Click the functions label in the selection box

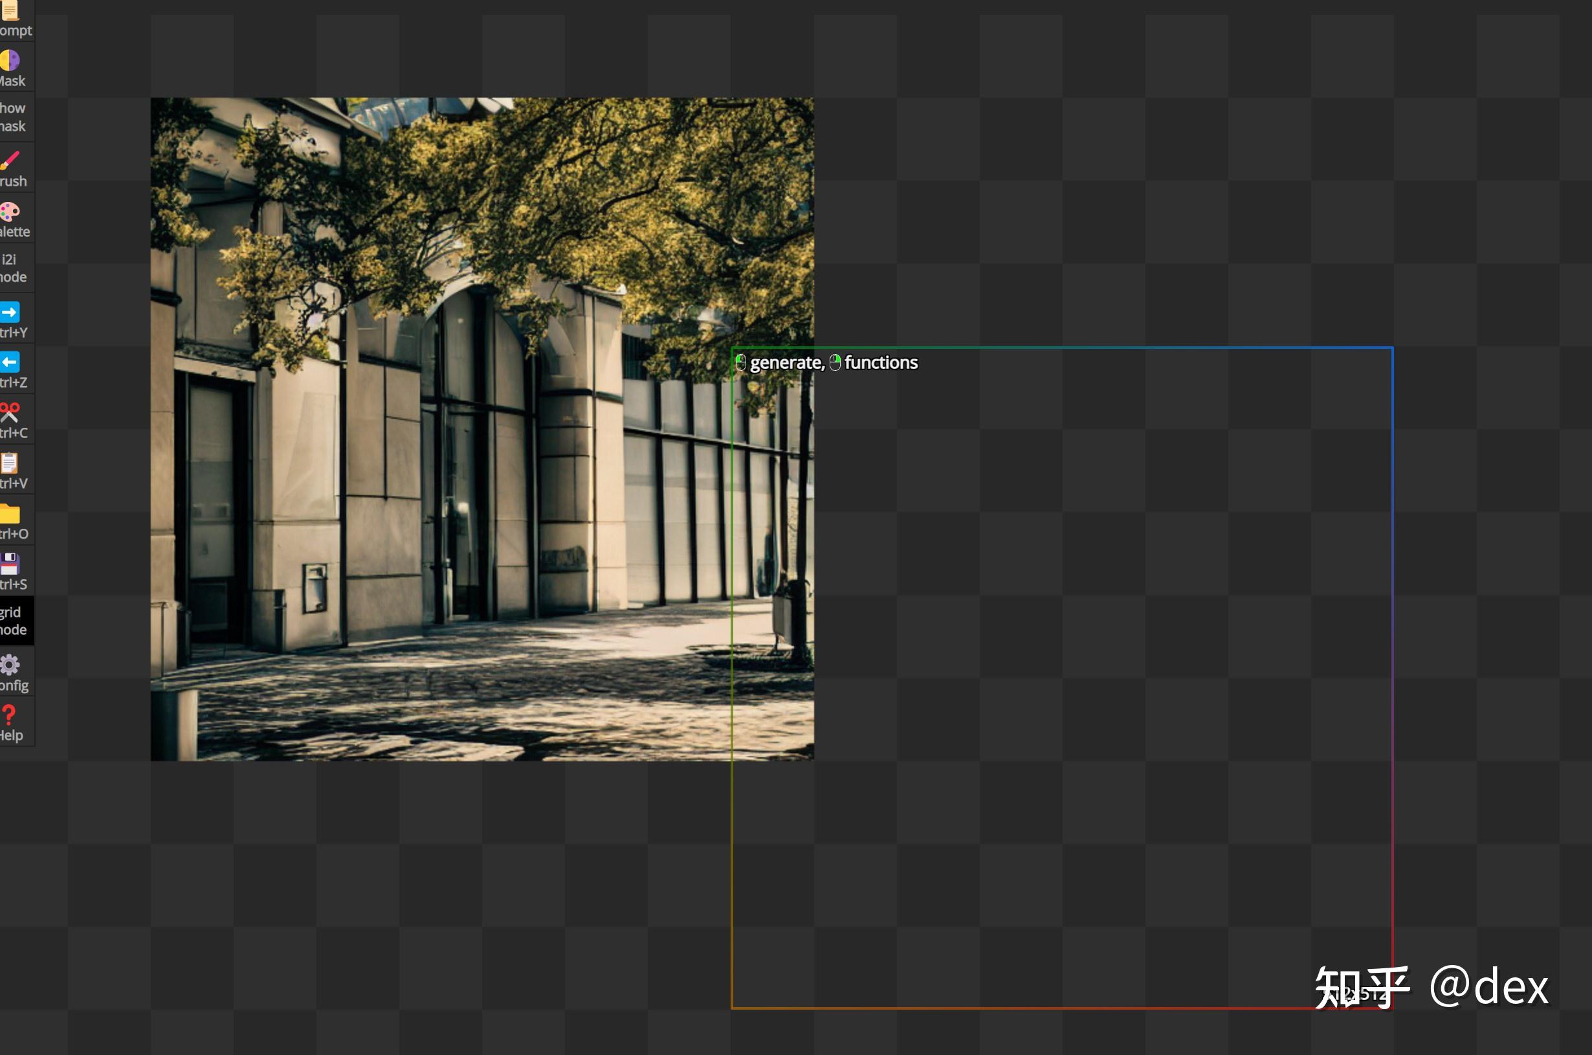click(879, 362)
